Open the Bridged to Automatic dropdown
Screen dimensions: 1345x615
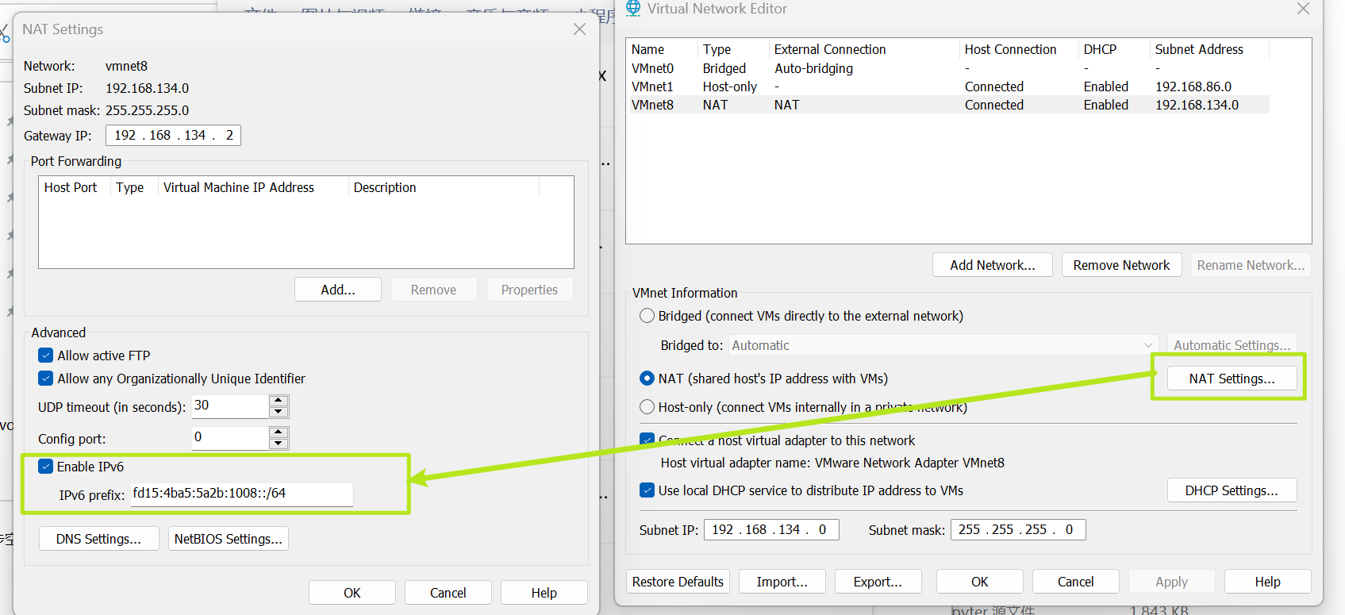tap(943, 345)
